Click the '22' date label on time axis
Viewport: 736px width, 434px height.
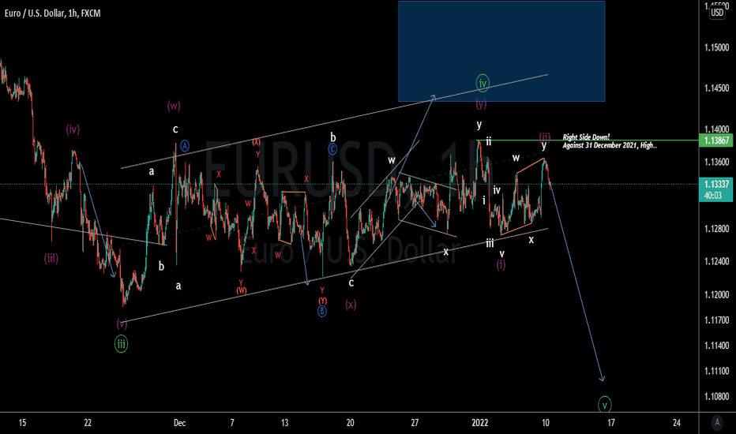pyautogui.click(x=88, y=423)
